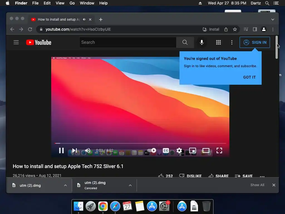The height and width of the screenshot is (214, 285).
Task: Open System Preferences in Dock
Action: 164,206
